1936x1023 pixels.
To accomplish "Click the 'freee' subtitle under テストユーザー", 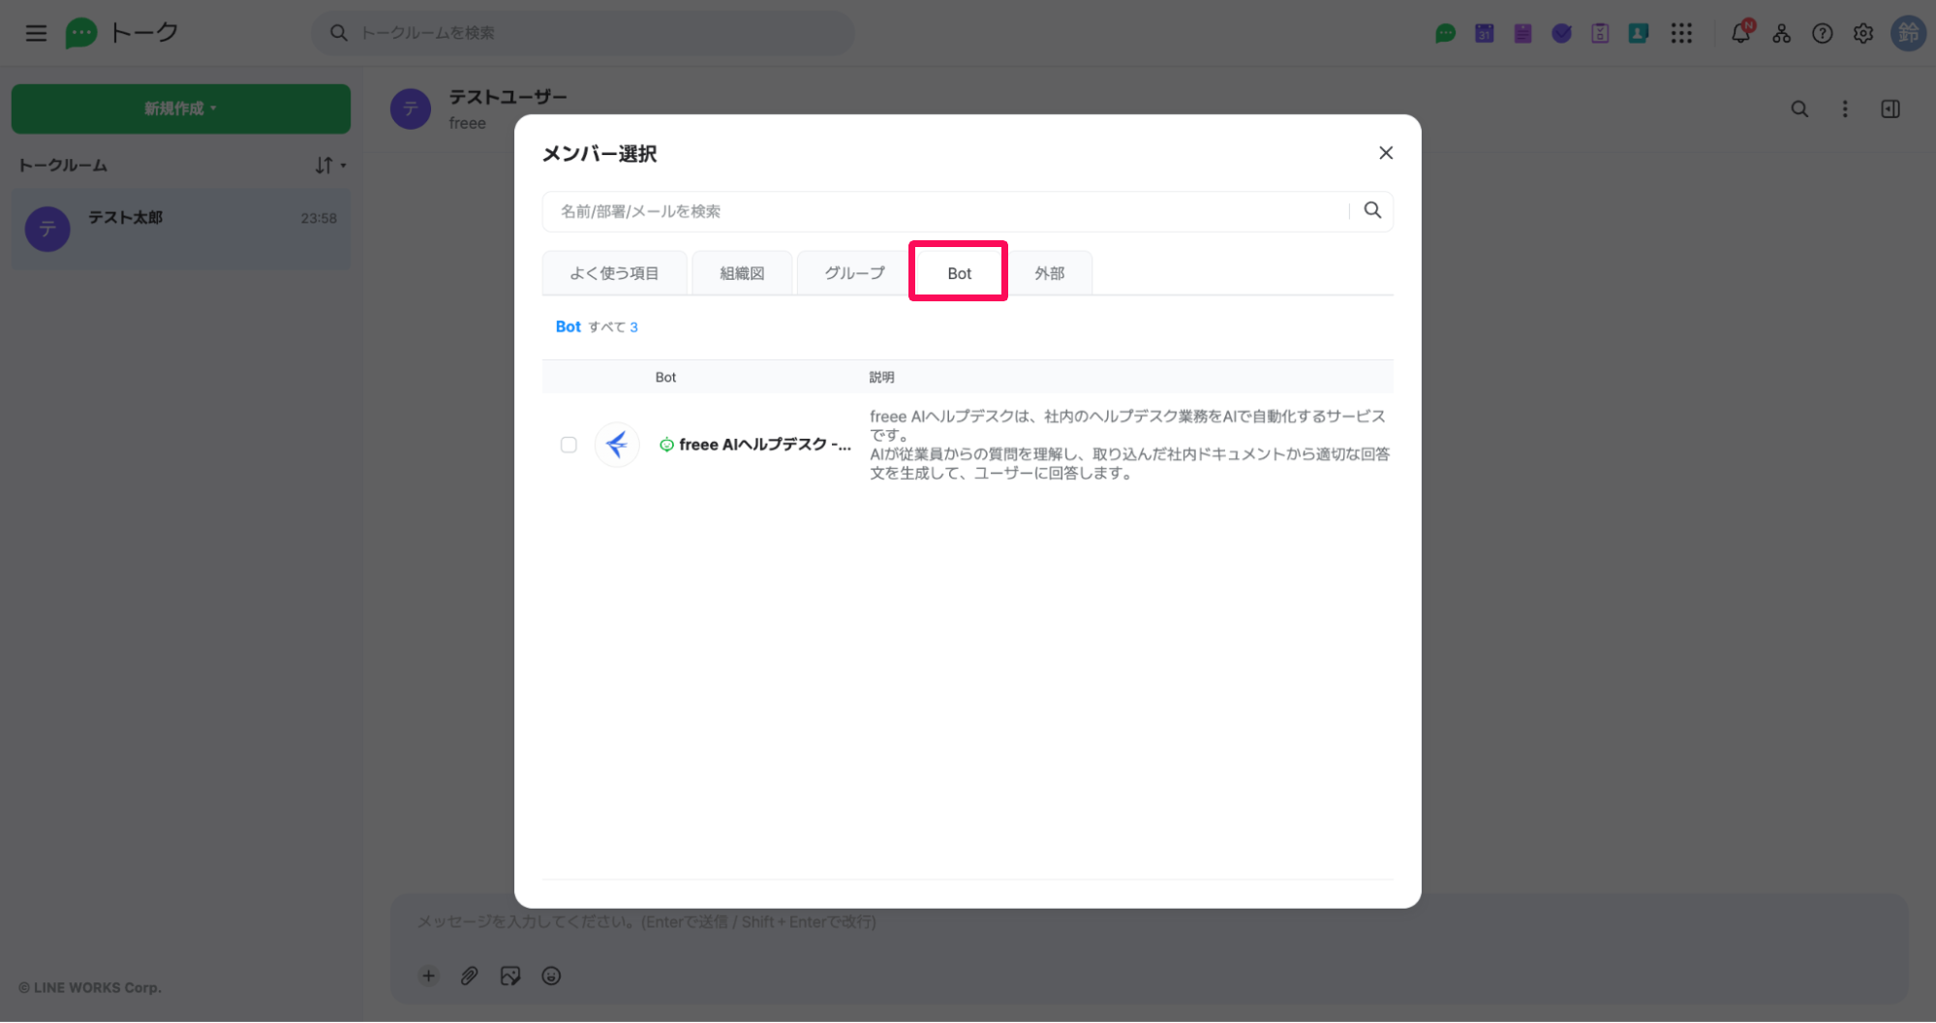I will pos(467,123).
